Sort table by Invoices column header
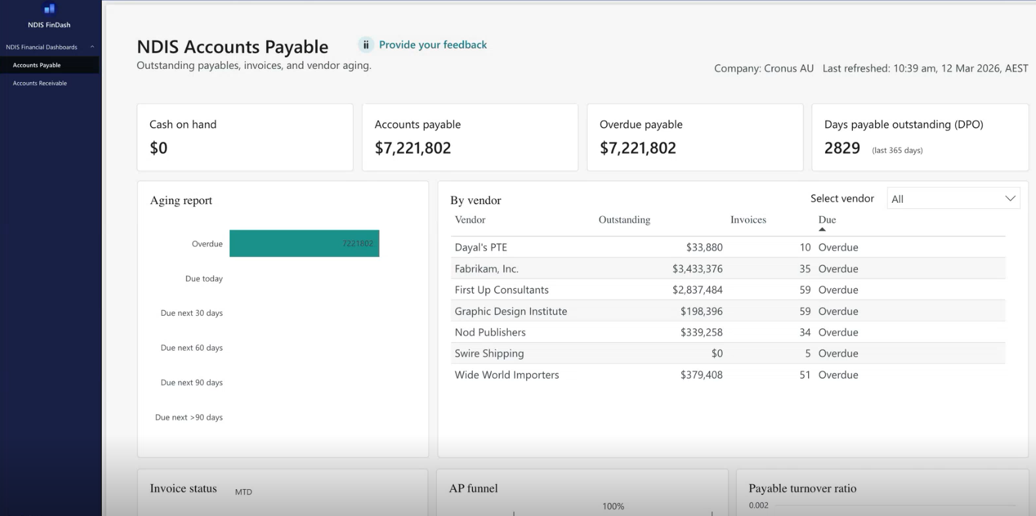The width and height of the screenshot is (1036, 516). (748, 220)
